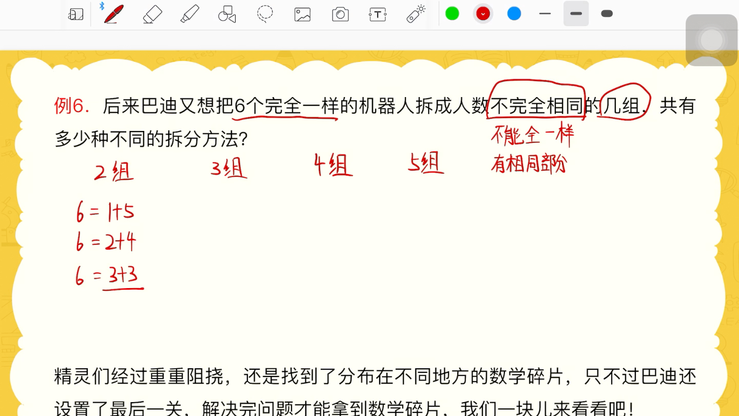Activate the Laser pointer tool
This screenshot has width=739, height=416.
416,14
